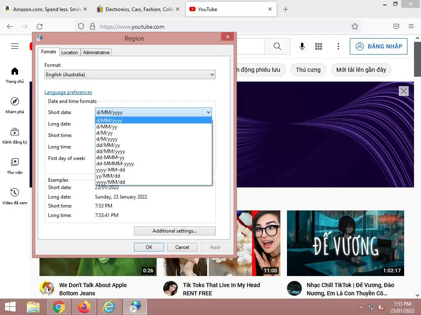421x315 pixels.
Task: Show hidden tray icons arrow
Action: pos(361,307)
